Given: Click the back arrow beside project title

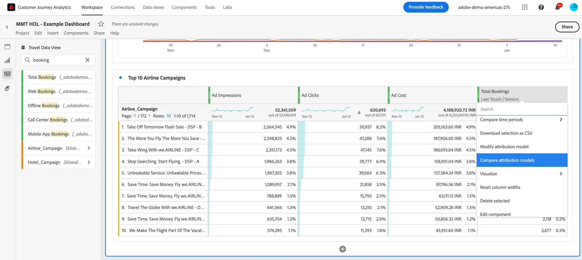Looking at the screenshot, I should [x=7, y=27].
